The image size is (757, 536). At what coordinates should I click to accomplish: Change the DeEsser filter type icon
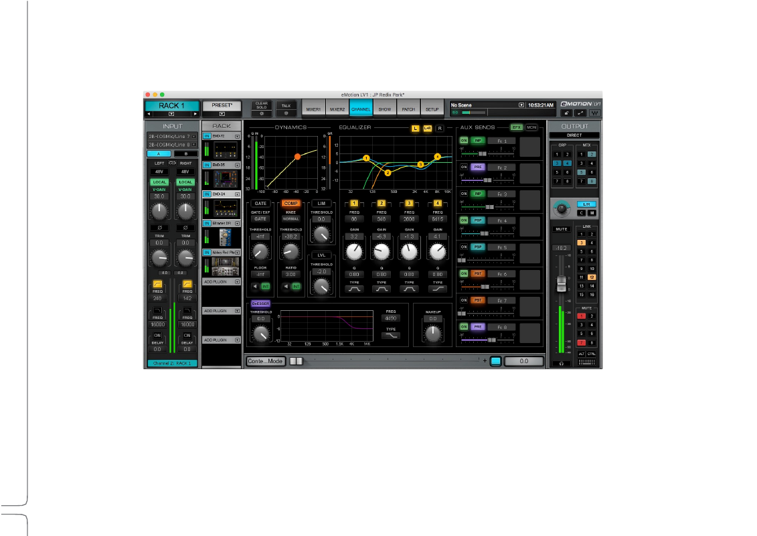click(x=391, y=336)
